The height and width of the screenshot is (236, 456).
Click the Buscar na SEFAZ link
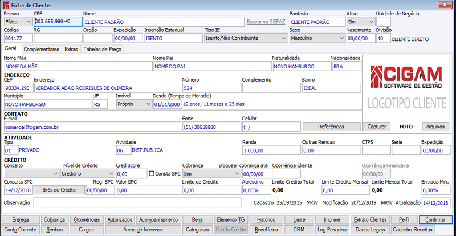pyautogui.click(x=266, y=22)
